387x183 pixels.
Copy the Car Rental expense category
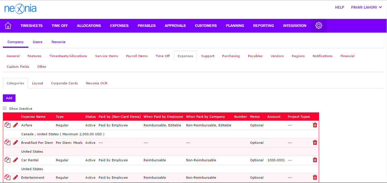click(7, 160)
